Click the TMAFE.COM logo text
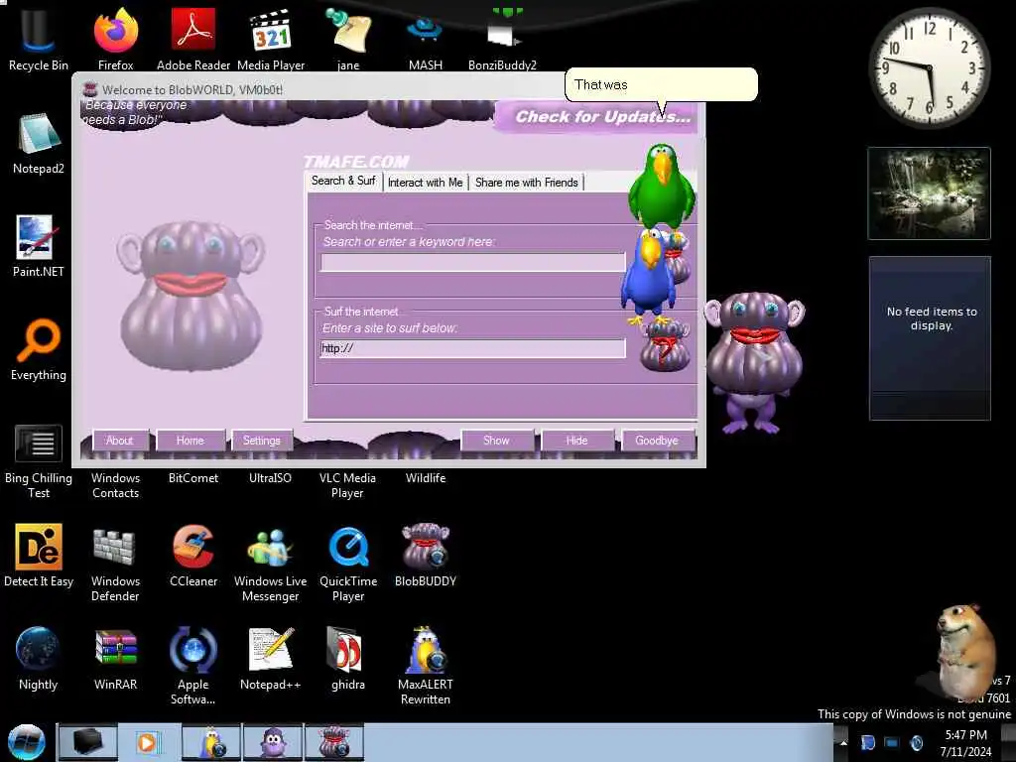 (x=356, y=162)
